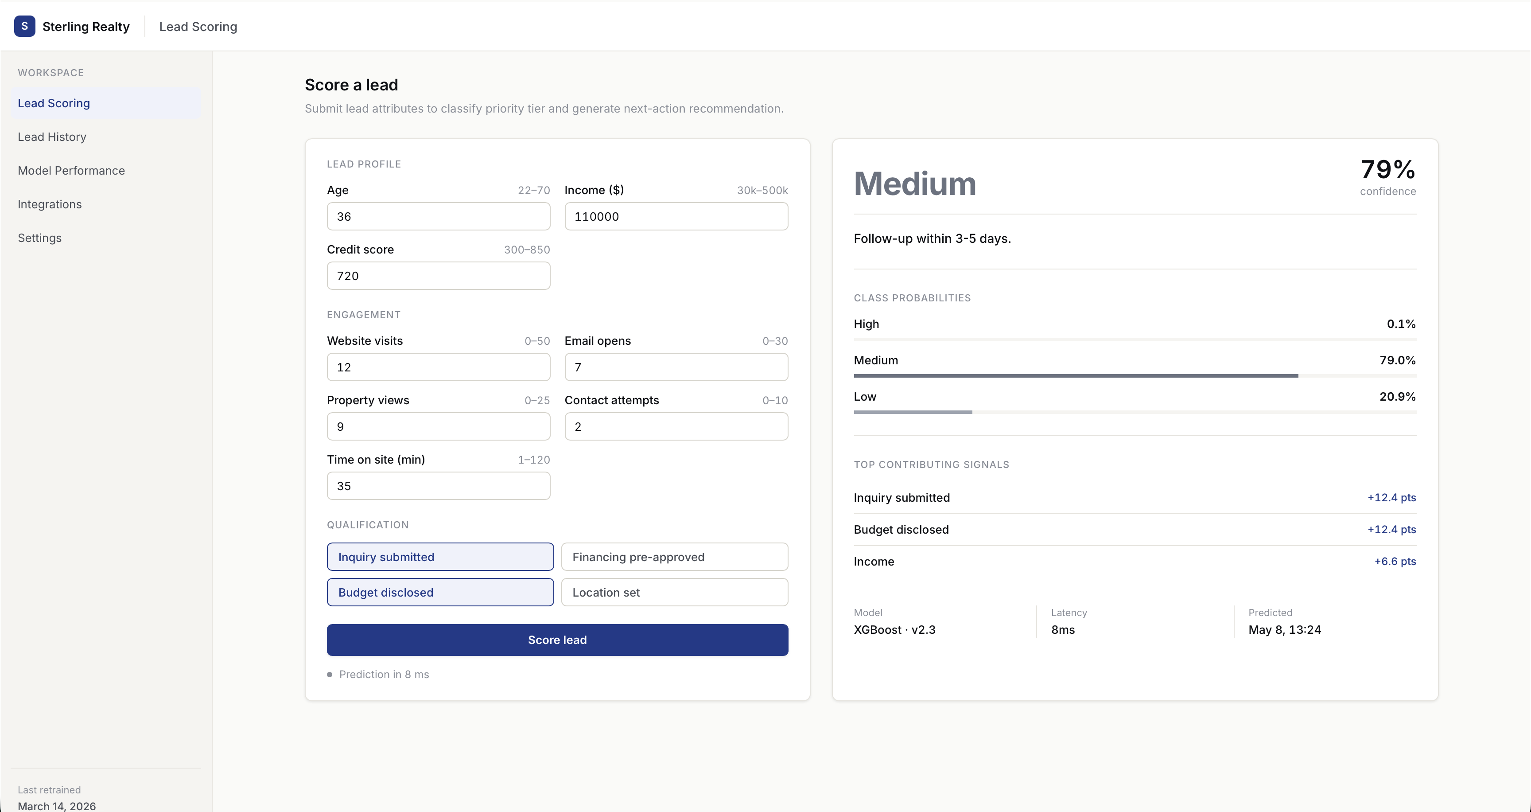Click the Sterling Realty logo icon
This screenshot has width=1531, height=812.
[24, 26]
